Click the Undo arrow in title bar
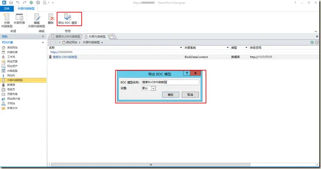This screenshot has width=321, height=169. [x=18, y=3]
